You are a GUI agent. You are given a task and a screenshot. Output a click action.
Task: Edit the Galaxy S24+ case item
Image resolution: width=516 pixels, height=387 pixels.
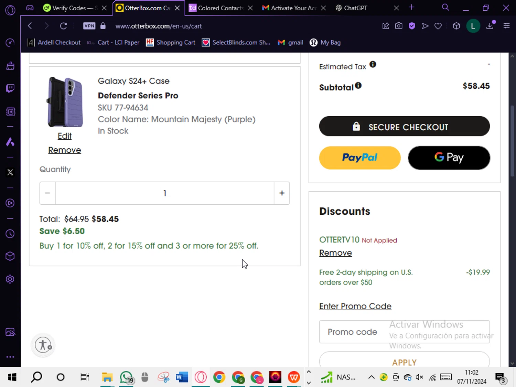click(65, 136)
